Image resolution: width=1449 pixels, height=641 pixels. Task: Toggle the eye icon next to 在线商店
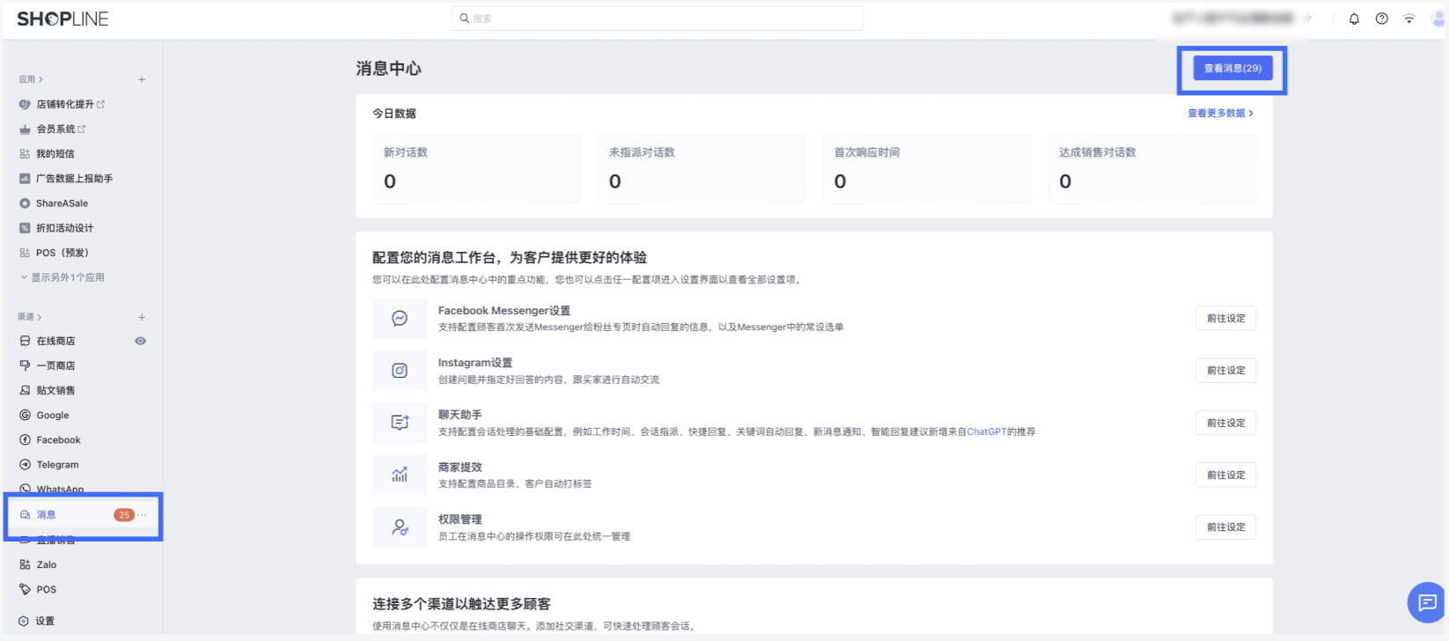click(140, 341)
